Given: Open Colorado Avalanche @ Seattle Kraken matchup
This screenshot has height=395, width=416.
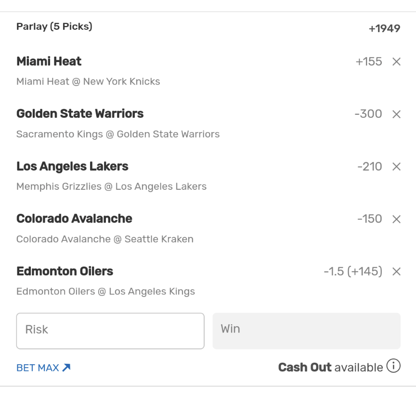Looking at the screenshot, I should 105,239.
